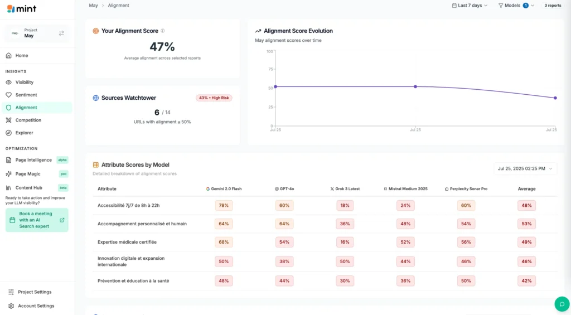Open Project Settings

click(34, 292)
